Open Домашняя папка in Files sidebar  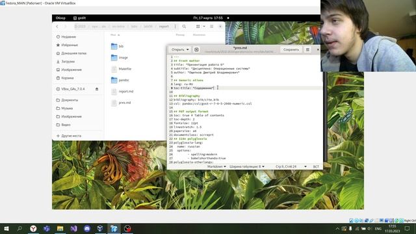(x=73, y=53)
